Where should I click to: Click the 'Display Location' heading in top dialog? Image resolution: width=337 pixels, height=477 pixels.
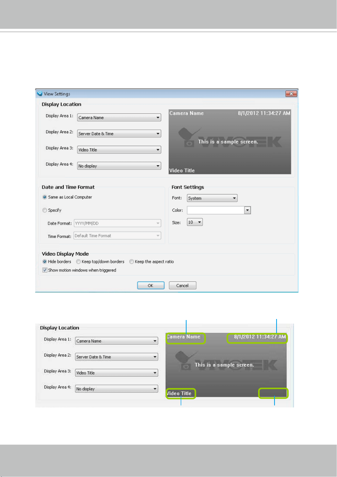(61, 104)
